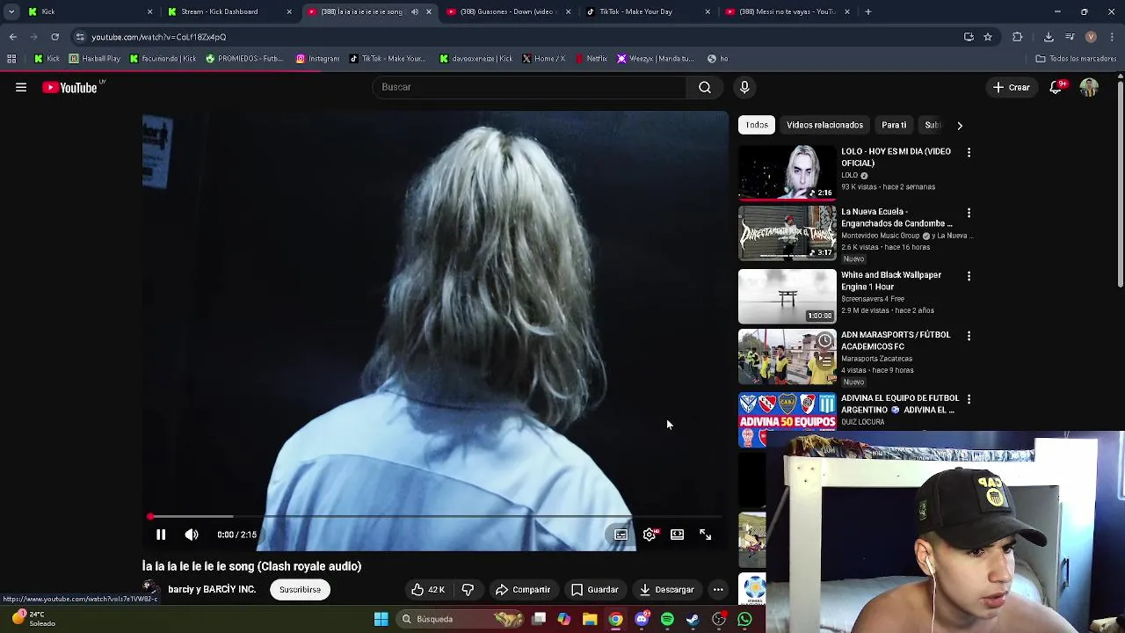The height and width of the screenshot is (633, 1125).
Task: Open White and Black Wallpaper thumbnail
Action: tap(787, 296)
